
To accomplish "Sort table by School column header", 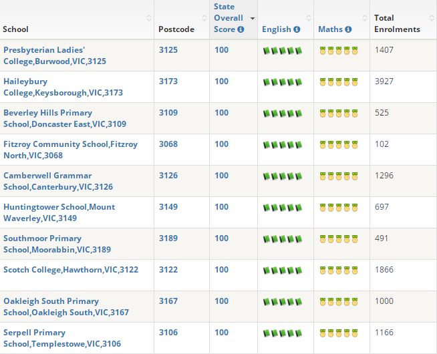I will (x=15, y=29).
